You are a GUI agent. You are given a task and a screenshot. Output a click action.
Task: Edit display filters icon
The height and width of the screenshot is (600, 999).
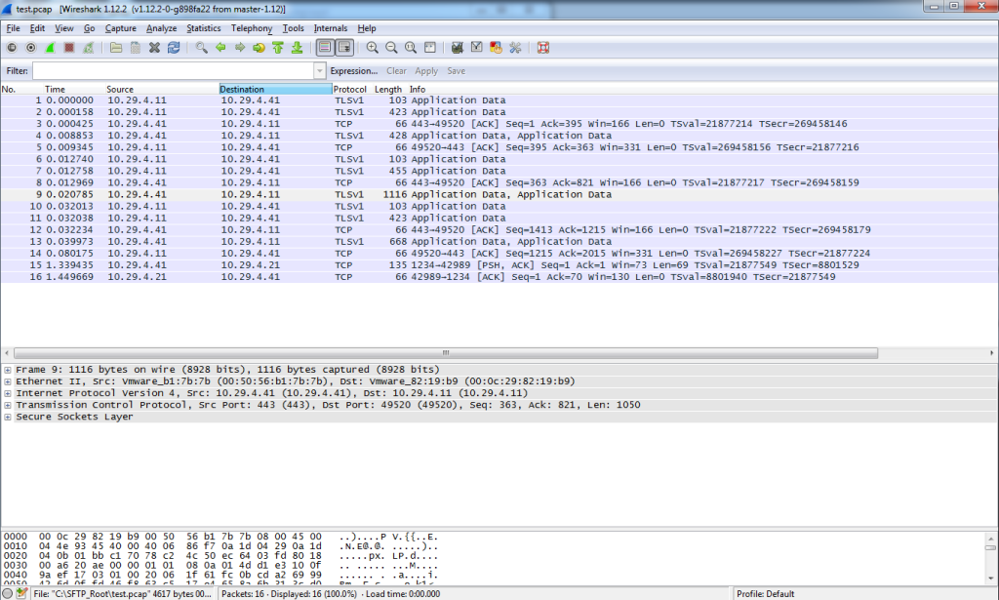tap(476, 48)
